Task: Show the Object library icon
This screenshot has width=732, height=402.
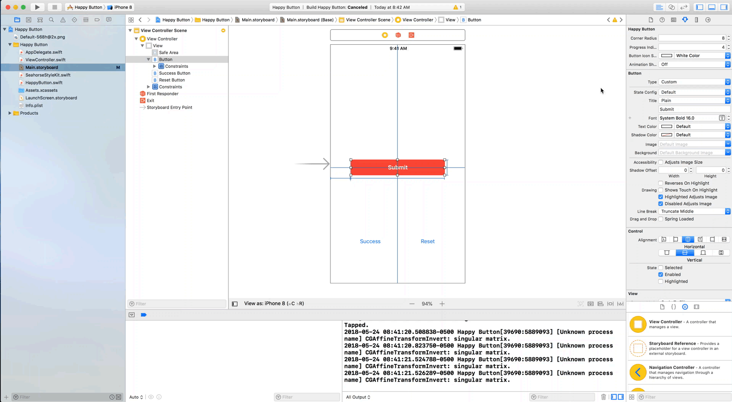Action: (685, 307)
